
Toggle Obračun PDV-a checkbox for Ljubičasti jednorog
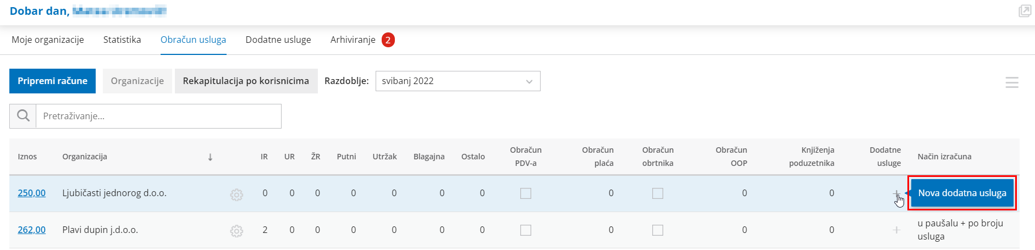pos(526,193)
